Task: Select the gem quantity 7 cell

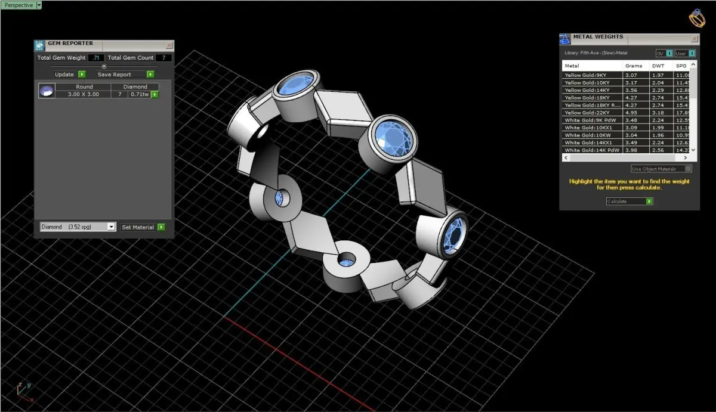Action: tap(120, 94)
